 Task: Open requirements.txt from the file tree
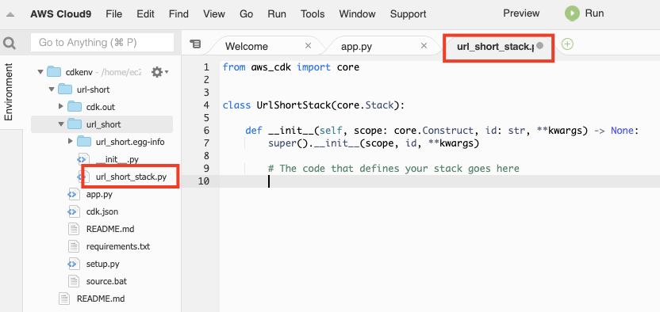coord(118,246)
